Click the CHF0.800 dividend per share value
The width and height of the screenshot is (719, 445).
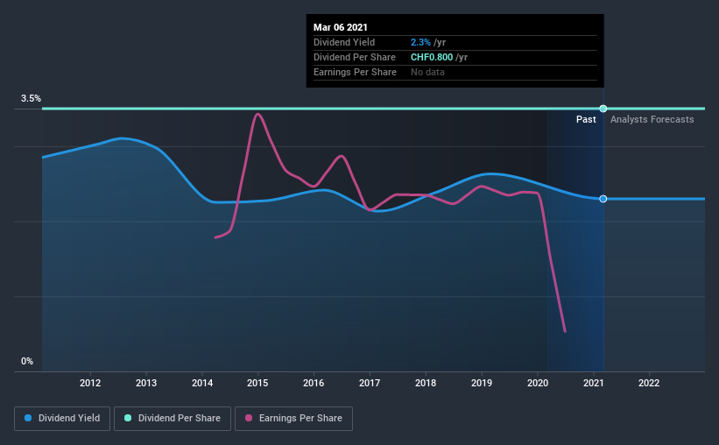432,57
